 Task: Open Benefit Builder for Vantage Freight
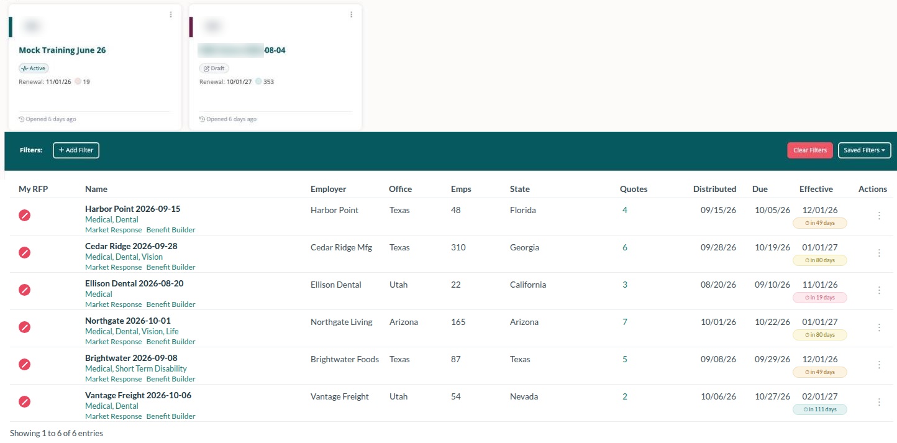pos(171,416)
